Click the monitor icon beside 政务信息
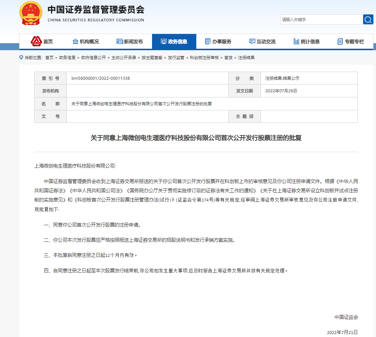Screen dimensions: 376x337 pos(164,41)
